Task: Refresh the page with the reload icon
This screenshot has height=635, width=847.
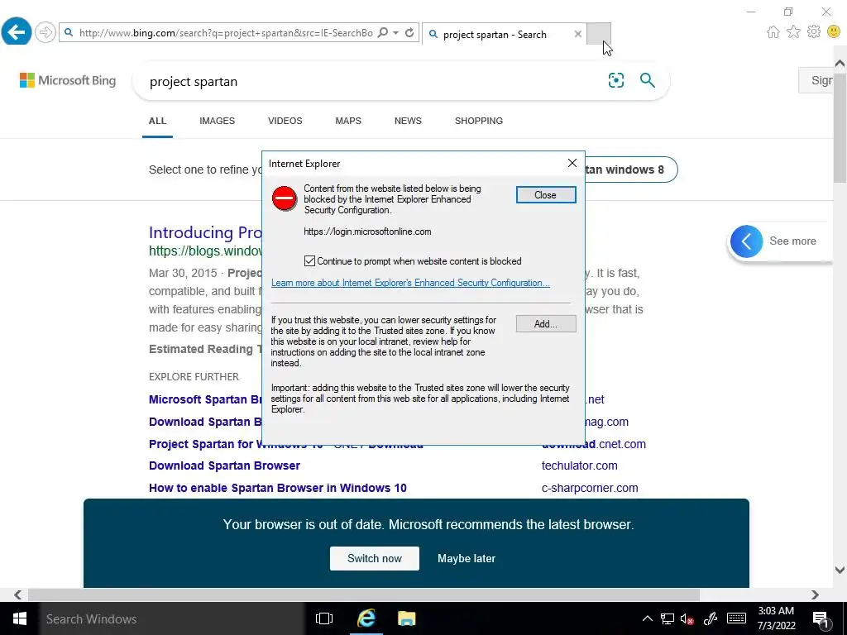Action: [x=409, y=33]
